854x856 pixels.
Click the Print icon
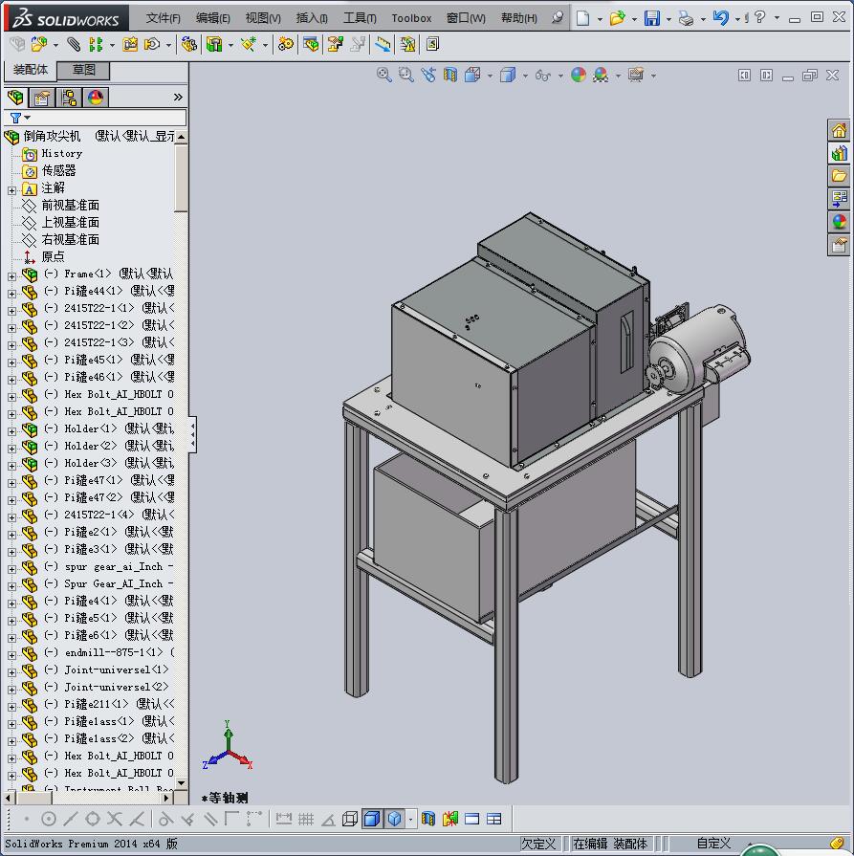pos(686,18)
